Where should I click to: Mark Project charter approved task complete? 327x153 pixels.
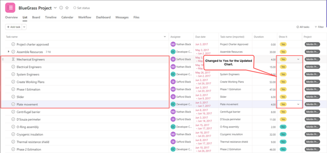(x=13, y=44)
